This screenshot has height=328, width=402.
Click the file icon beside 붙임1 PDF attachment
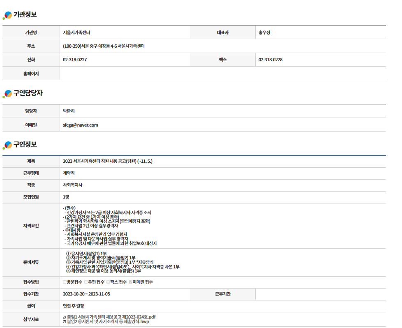click(64, 317)
